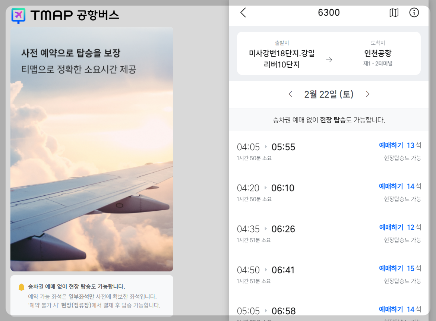This screenshot has height=321, width=436.
Task: Tap 예매하기 for the 04:35 bus
Action: click(x=391, y=227)
